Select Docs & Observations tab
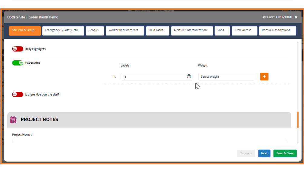Screen dimensions: 304x171 [277, 31]
